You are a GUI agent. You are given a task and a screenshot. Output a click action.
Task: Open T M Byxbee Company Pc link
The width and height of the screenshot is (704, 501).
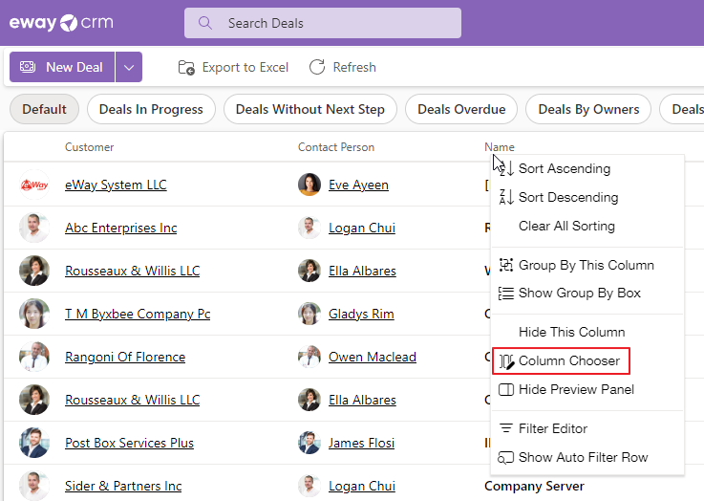click(x=138, y=314)
